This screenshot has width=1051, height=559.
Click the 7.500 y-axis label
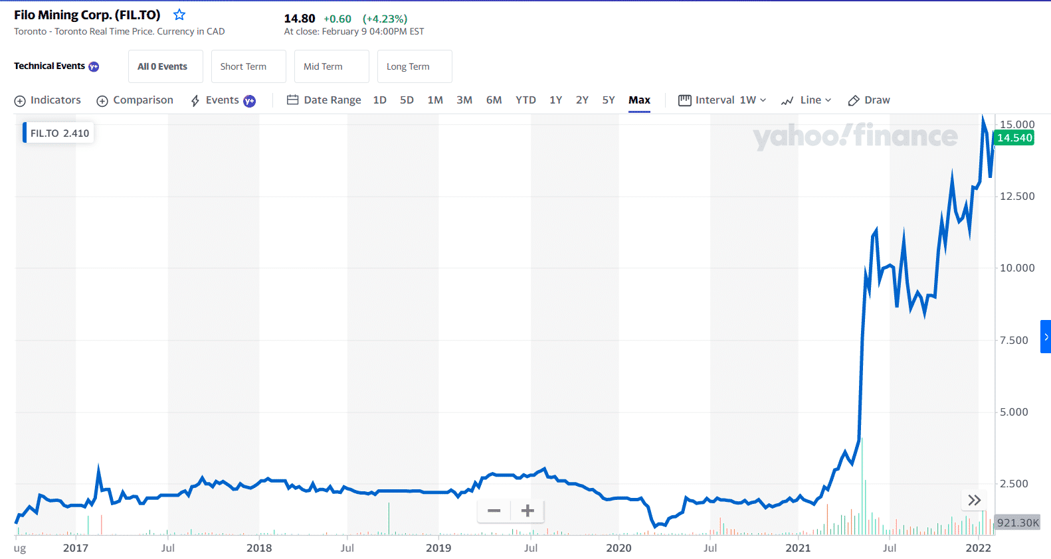[x=1014, y=341]
